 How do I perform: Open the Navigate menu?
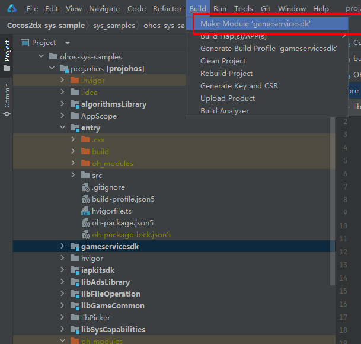[x=104, y=9]
